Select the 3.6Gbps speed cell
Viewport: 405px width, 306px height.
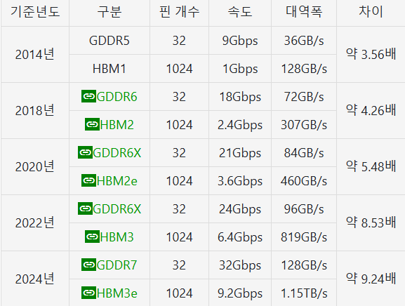240,181
